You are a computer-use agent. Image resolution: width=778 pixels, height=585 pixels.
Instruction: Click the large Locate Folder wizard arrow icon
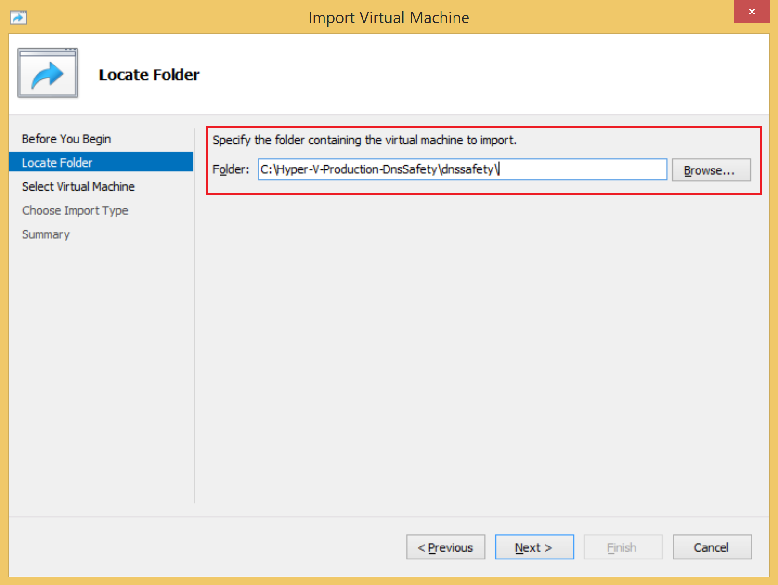click(x=48, y=73)
